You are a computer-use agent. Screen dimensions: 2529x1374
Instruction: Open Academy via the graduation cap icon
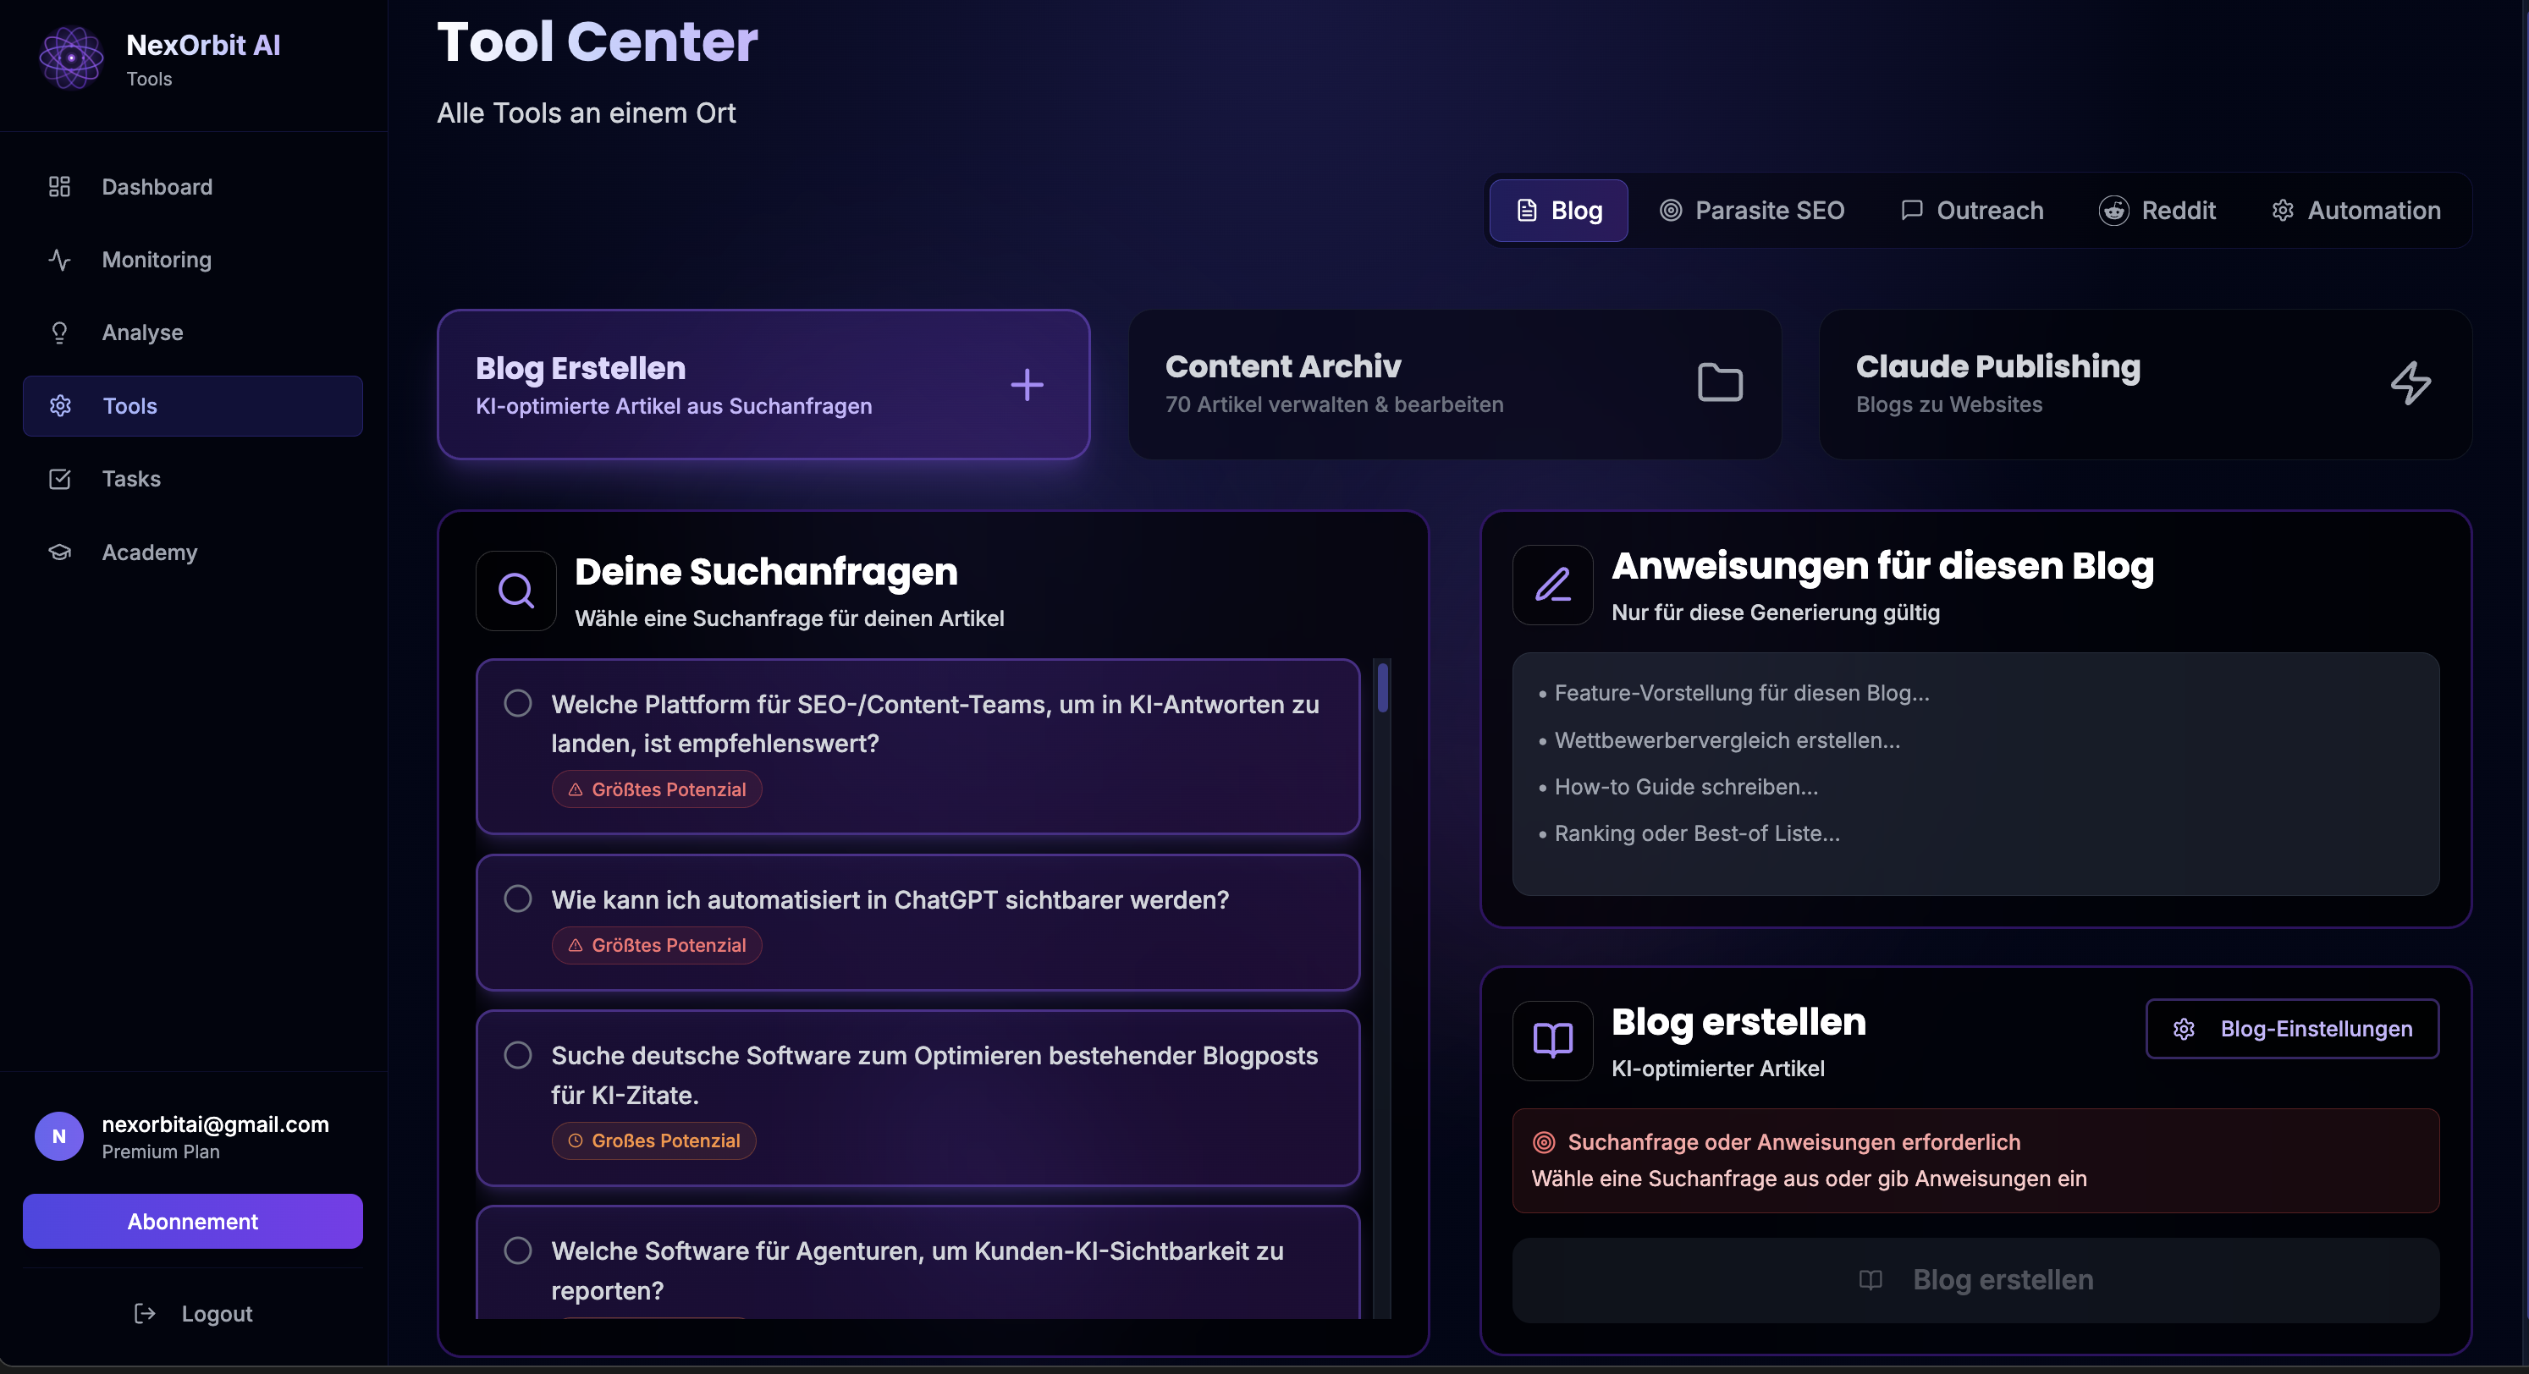[x=60, y=552]
